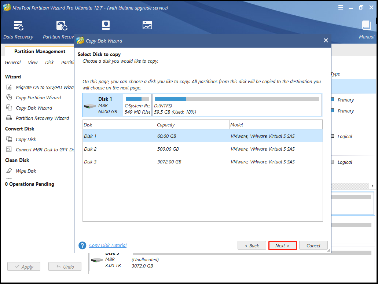378x284 pixels.
Task: Click the Copy Disk Wizard sidebar icon
Action: point(9,108)
